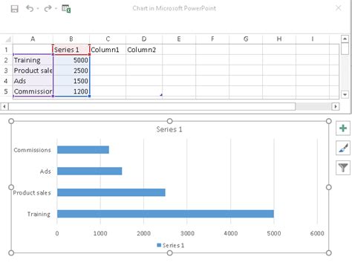Click the Select All corner triangle
The image size is (352, 274).
click(8, 39)
